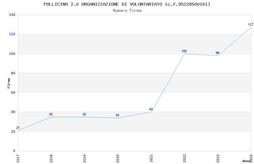Select the data label 21 for 2017
The image size is (254, 164).
click(18, 128)
